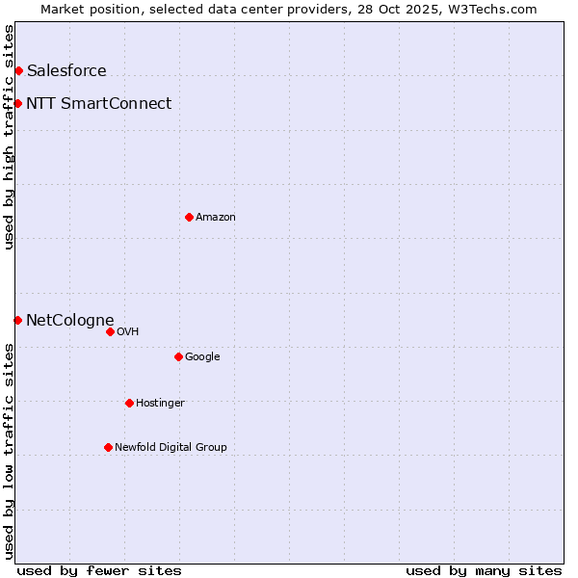578x578 pixels.
Task: Click the Hostinger text label
Action: point(160,403)
